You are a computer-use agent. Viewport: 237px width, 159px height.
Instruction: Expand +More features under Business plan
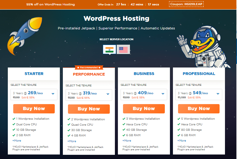click(x=127, y=141)
